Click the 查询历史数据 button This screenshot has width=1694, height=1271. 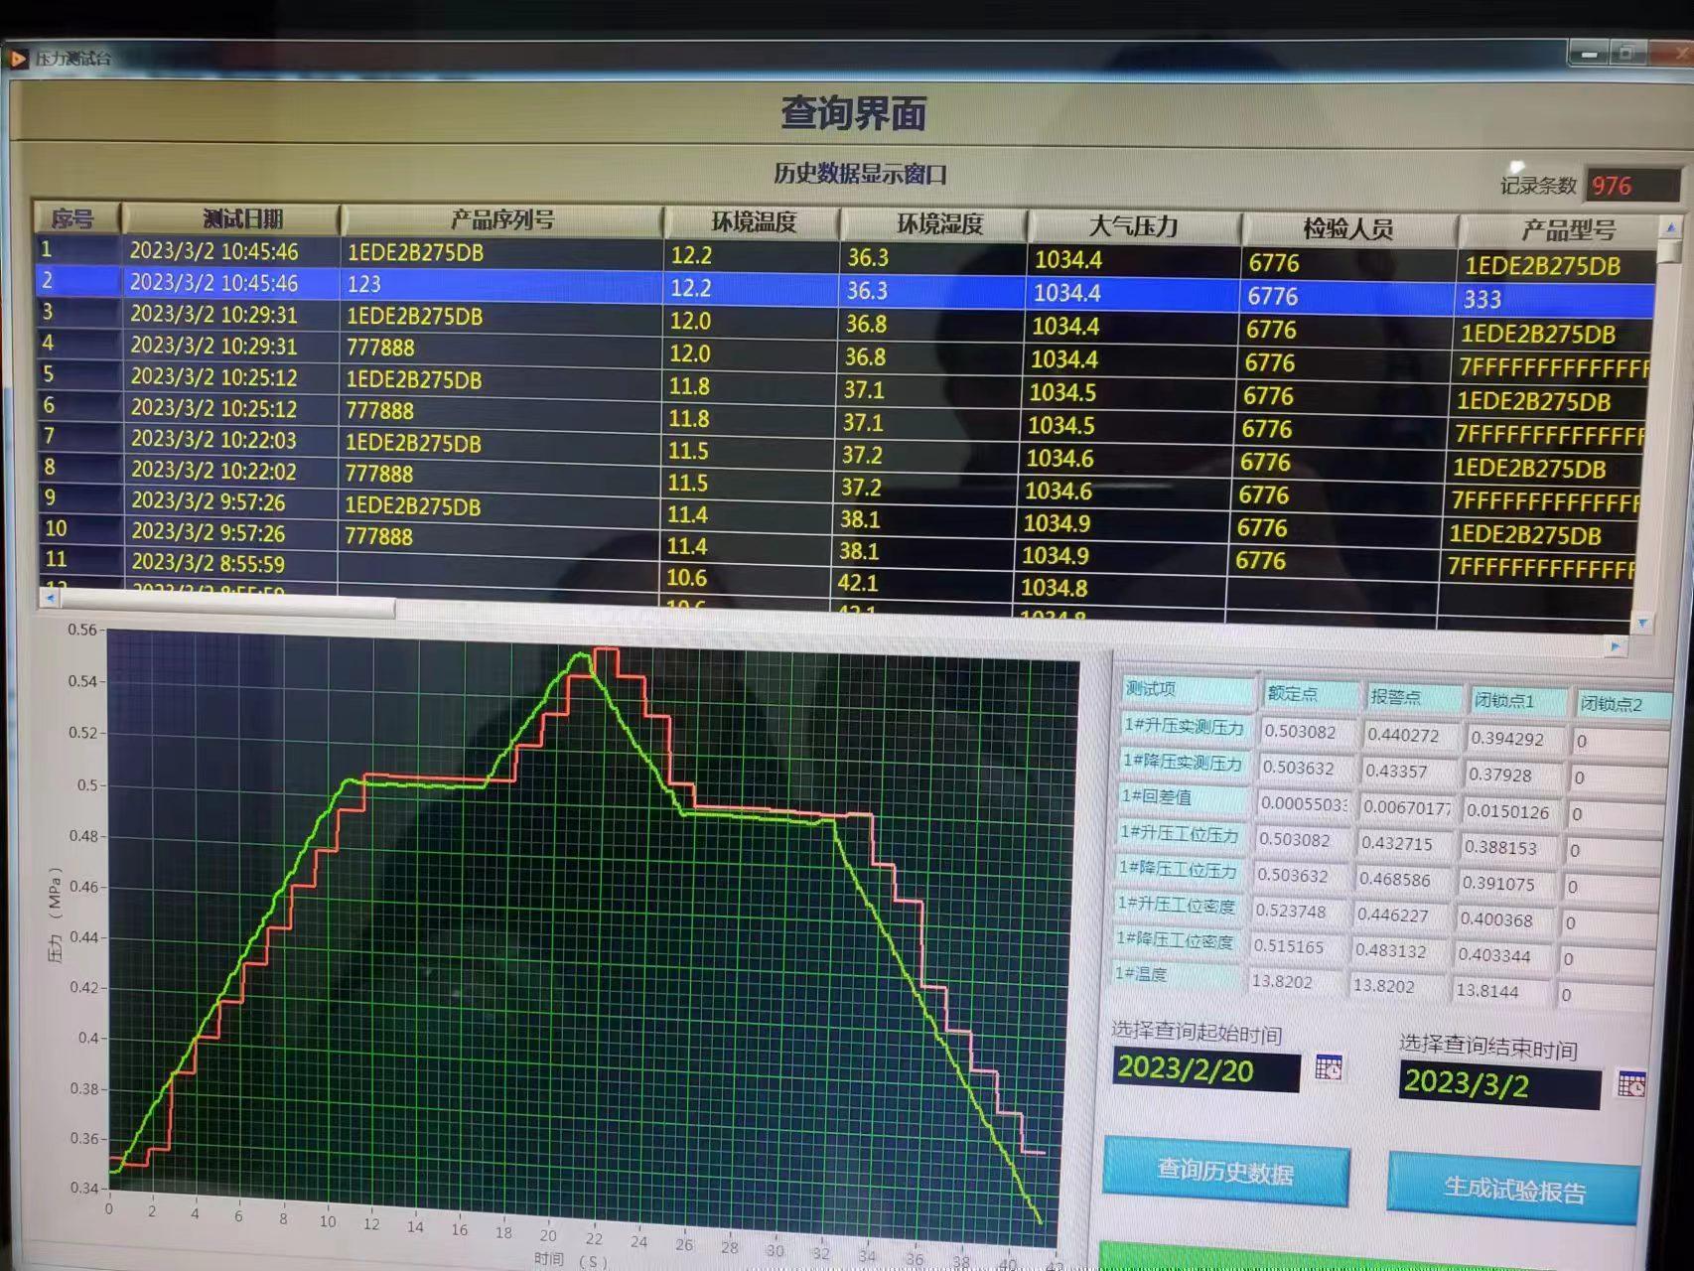(1225, 1173)
